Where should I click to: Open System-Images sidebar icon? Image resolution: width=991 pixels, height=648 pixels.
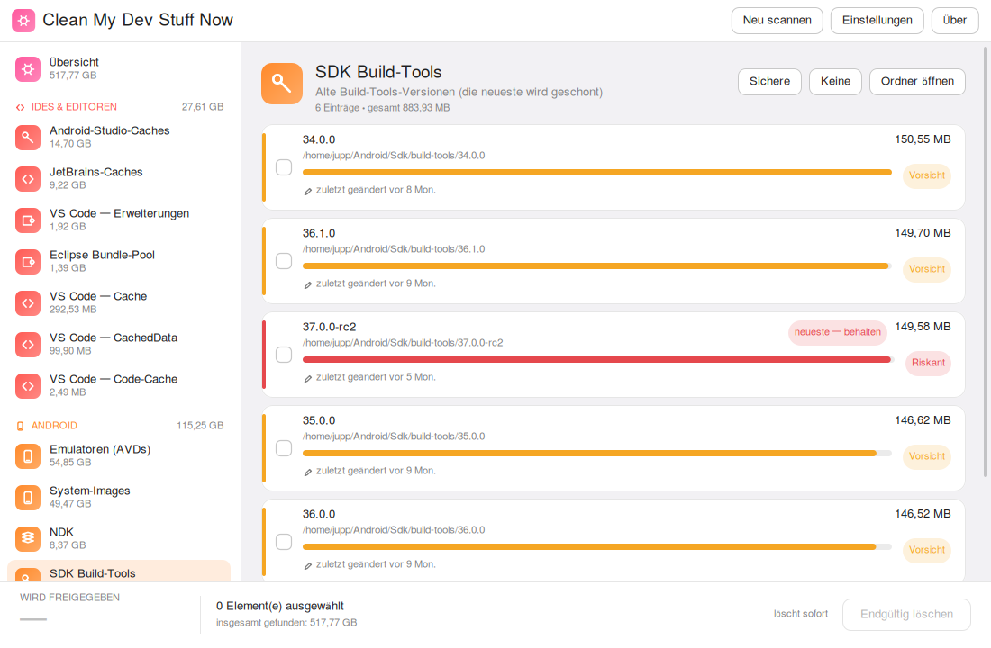[x=28, y=498]
